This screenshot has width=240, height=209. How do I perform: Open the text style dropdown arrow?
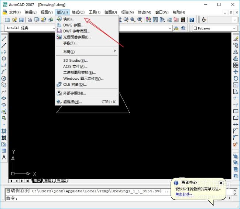[235, 20]
